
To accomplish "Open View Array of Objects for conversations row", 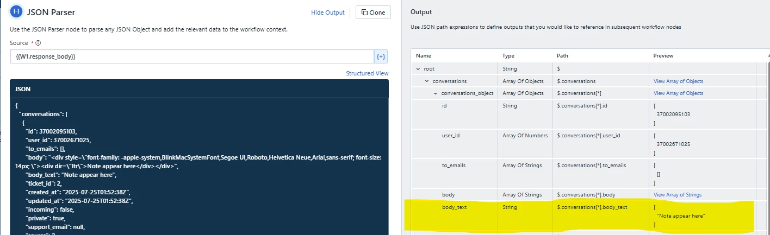I will (678, 81).
